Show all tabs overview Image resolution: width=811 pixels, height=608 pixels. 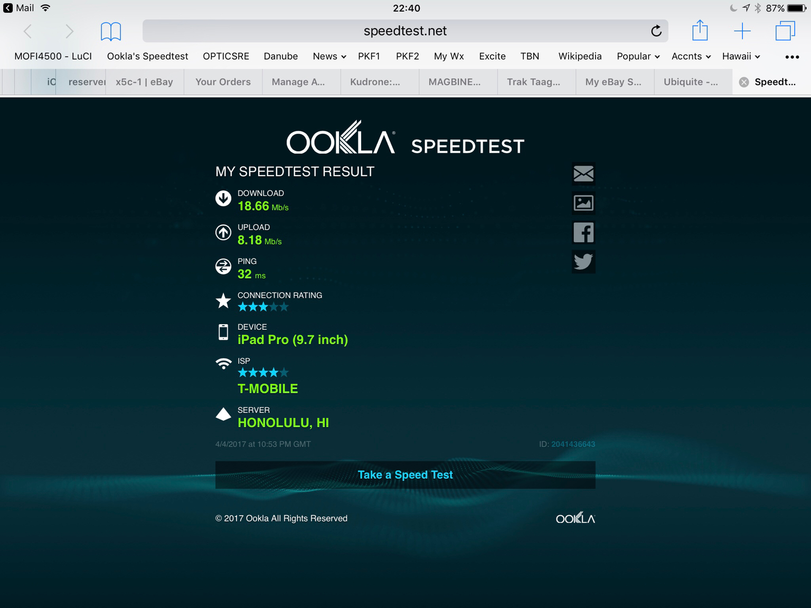coord(785,31)
